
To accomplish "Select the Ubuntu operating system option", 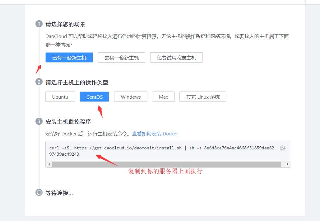I will point(60,96).
